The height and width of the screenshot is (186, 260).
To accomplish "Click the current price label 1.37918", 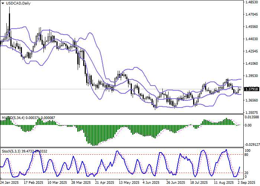I will pos(251,89).
